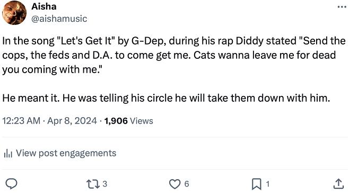349x193 pixels.
Task: Open the three-dot more options menu
Action: click(342, 7)
